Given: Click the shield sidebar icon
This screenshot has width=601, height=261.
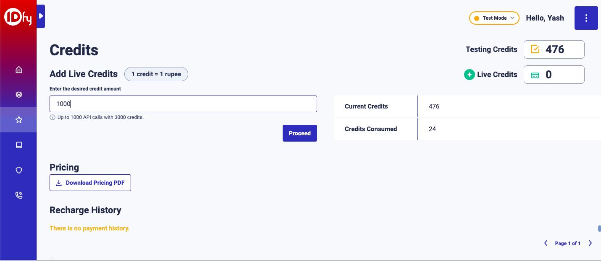Looking at the screenshot, I should pos(18,170).
